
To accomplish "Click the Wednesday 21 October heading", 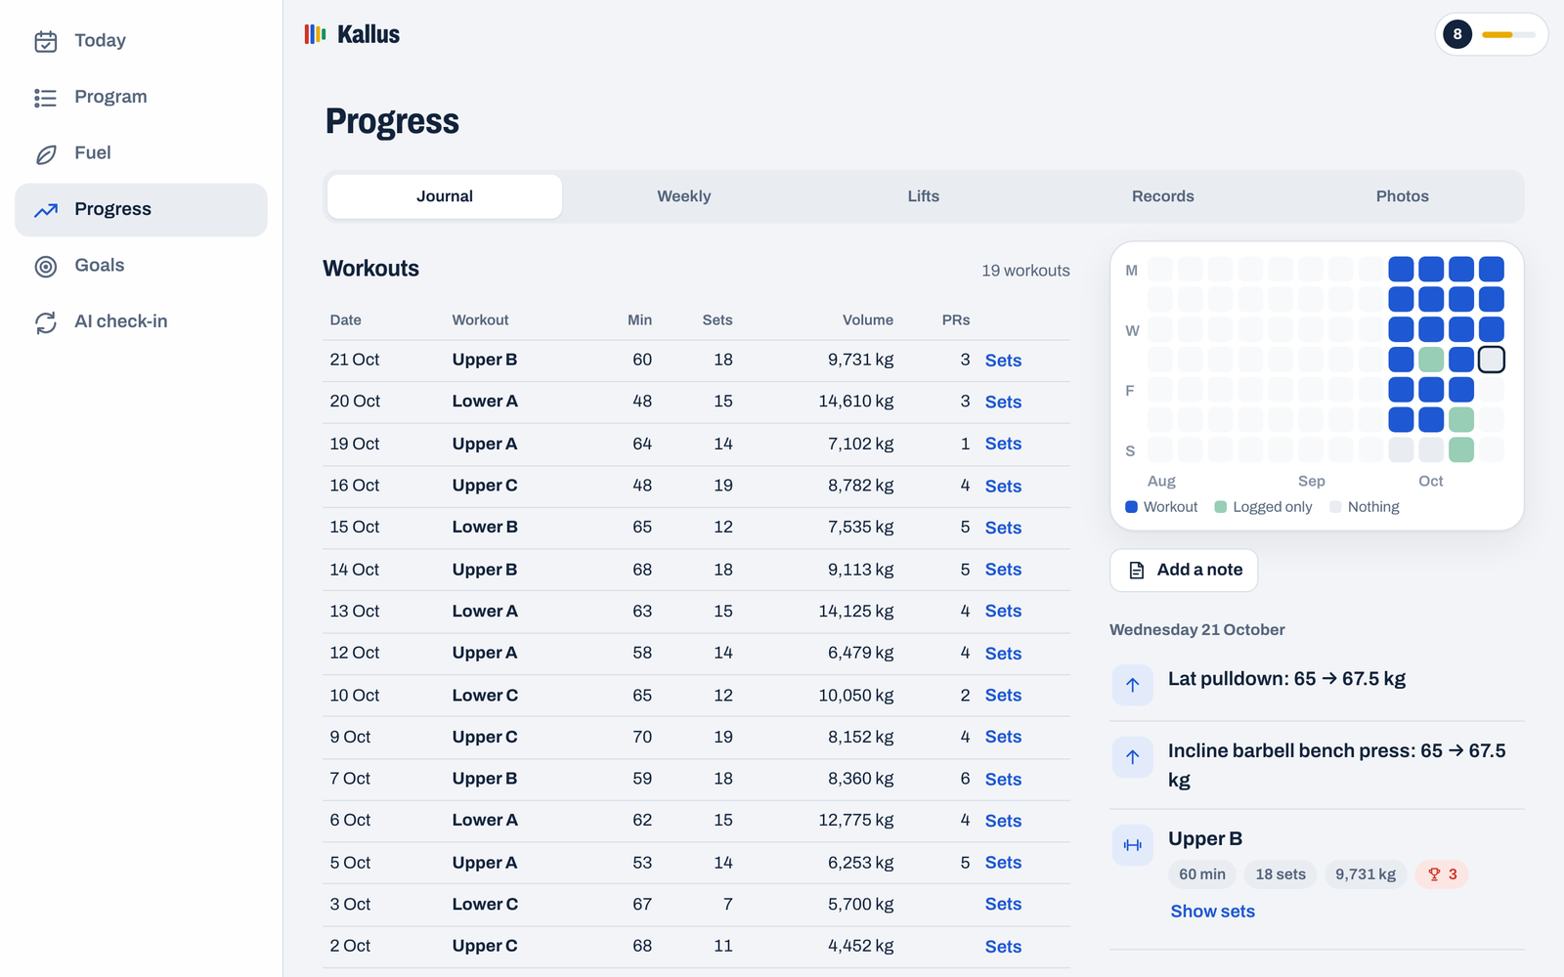I will tap(1197, 630).
